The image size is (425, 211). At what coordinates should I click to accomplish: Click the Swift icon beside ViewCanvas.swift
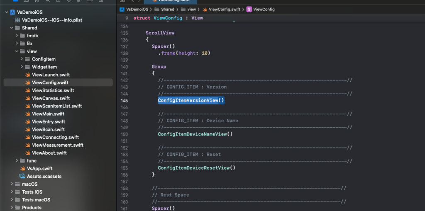[27, 98]
